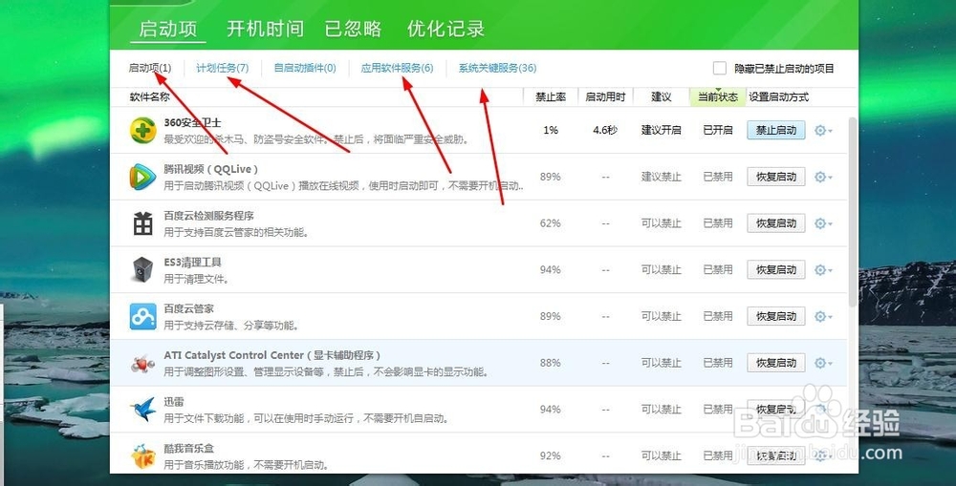956x486 pixels.
Task: Click the 迅雷 bird icon
Action: pyautogui.click(x=143, y=410)
